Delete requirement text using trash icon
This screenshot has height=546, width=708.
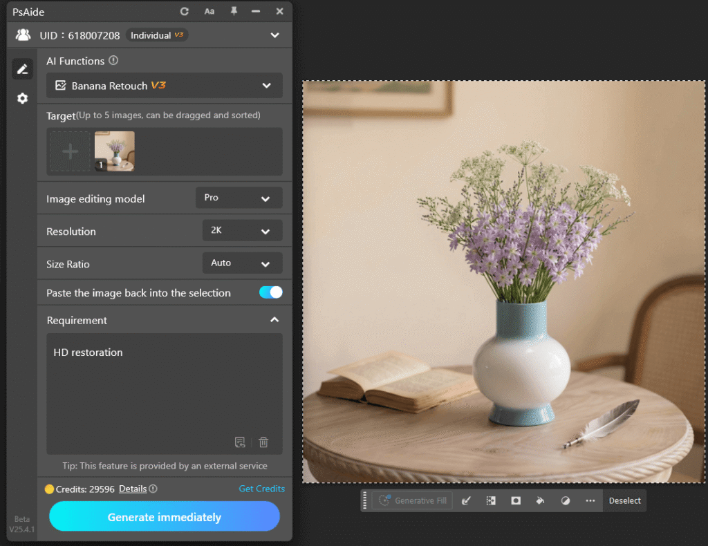tap(263, 442)
